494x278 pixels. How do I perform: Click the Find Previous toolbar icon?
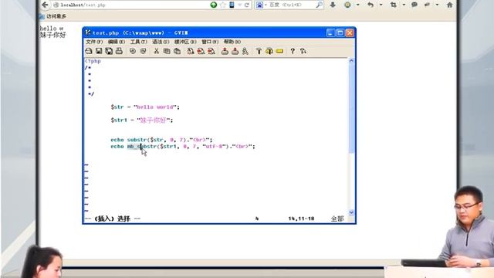pyautogui.click(x=211, y=51)
